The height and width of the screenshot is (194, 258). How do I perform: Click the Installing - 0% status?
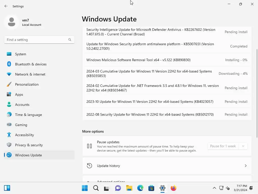[236, 60]
